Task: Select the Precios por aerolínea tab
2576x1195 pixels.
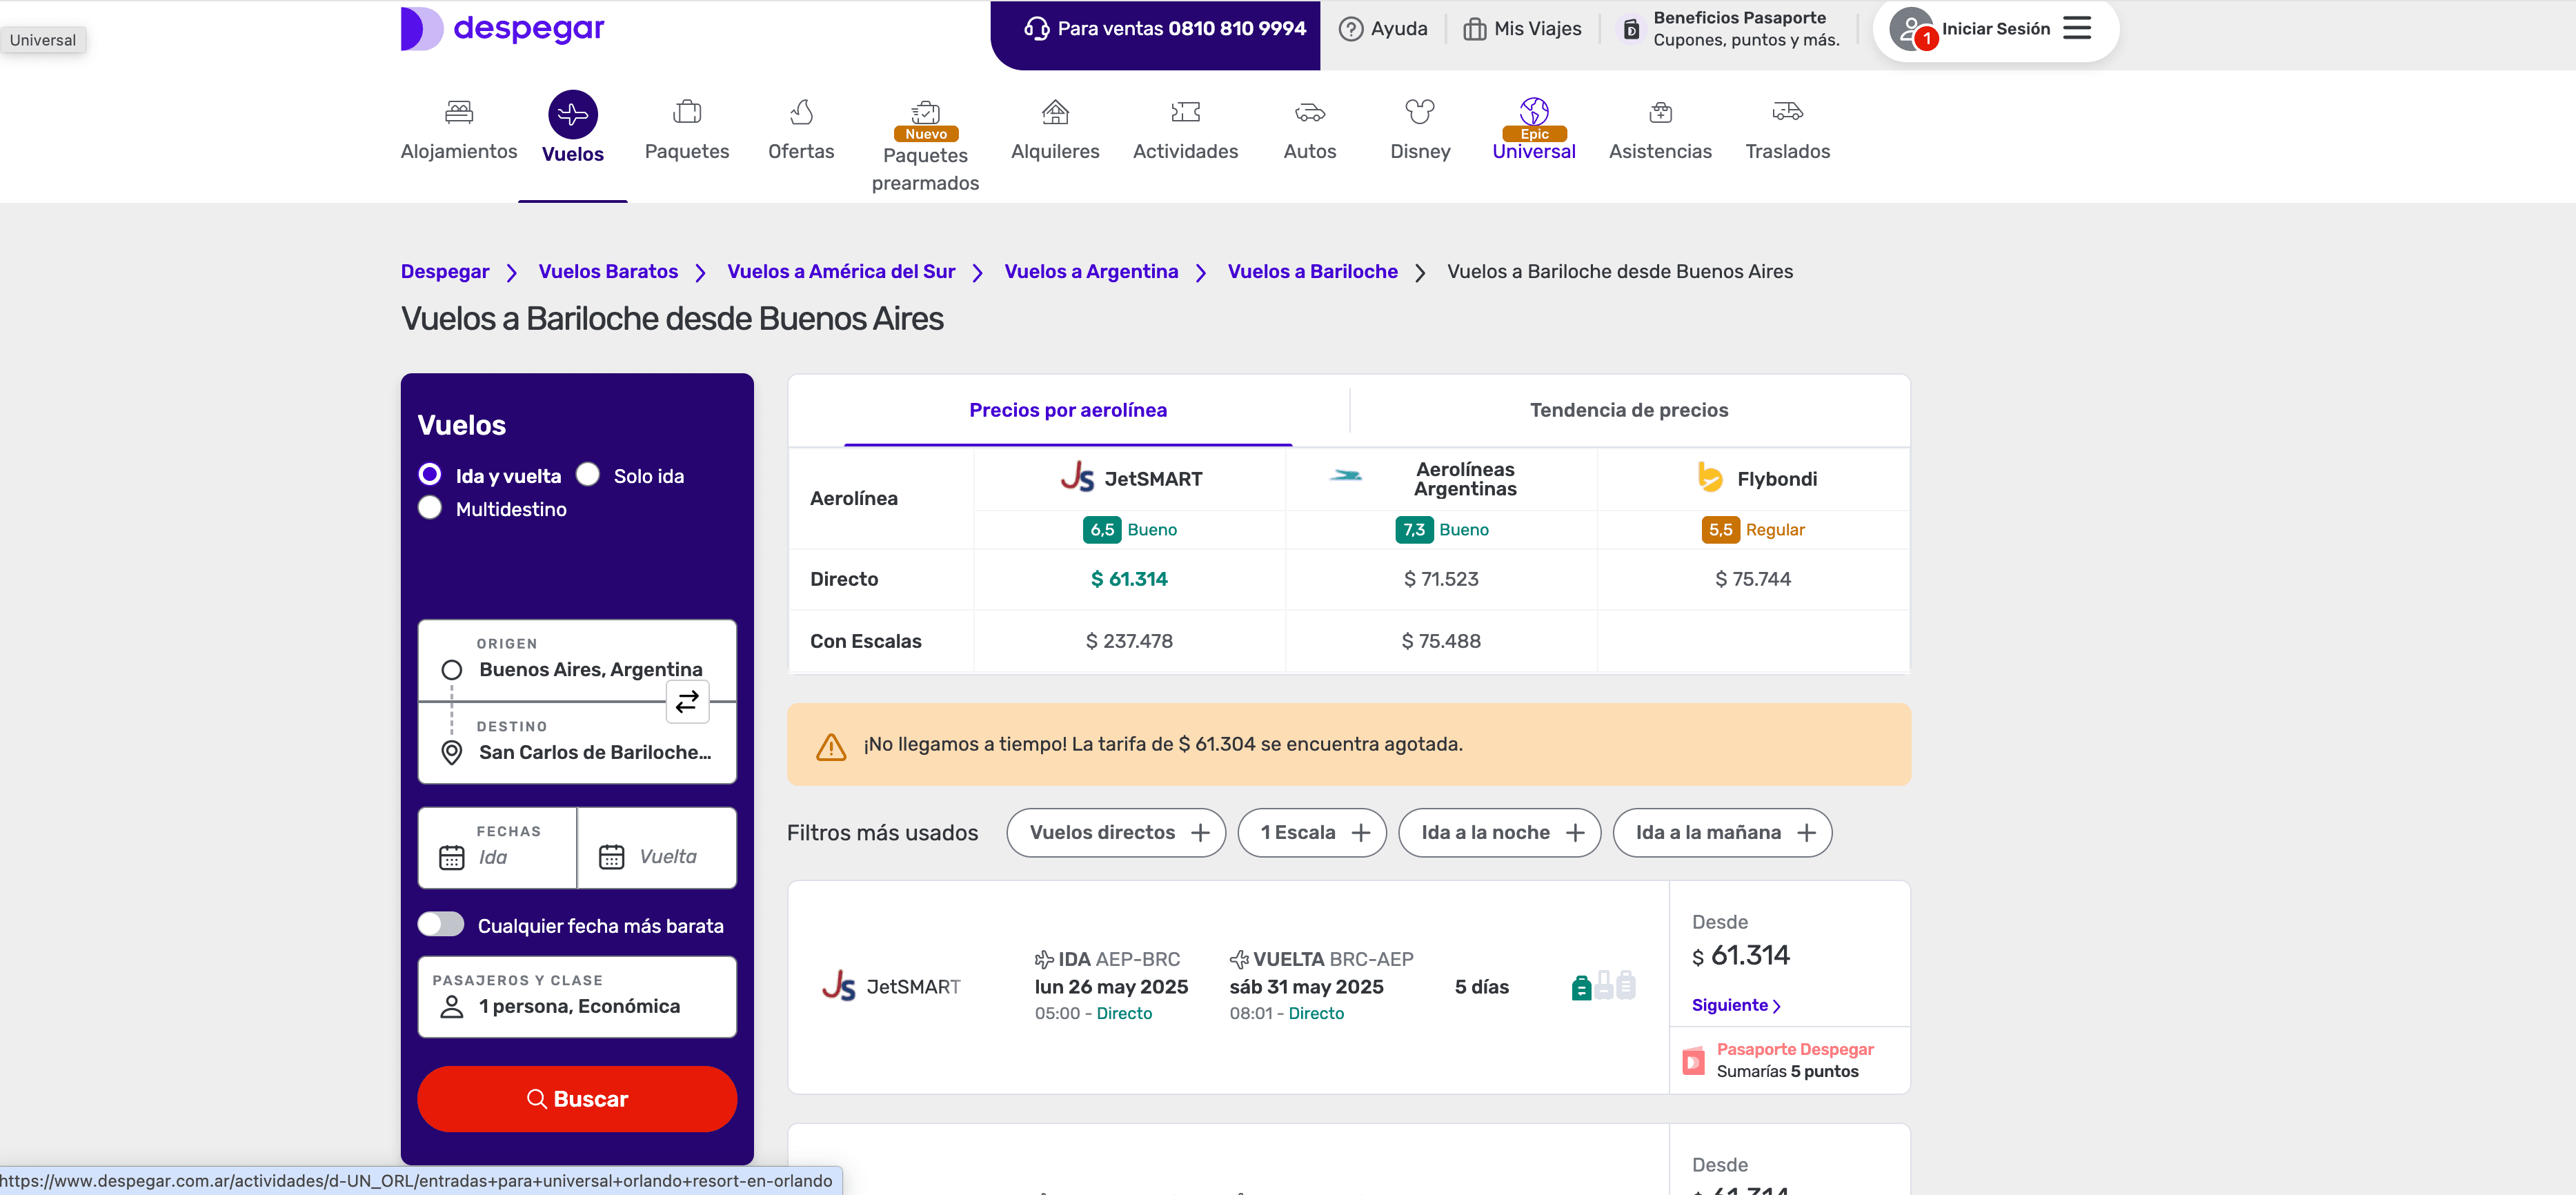Action: click(1067, 409)
